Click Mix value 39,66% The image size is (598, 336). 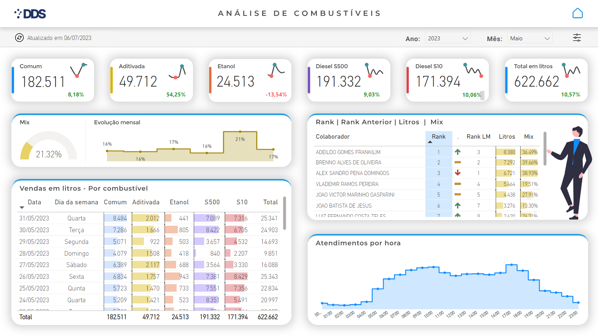(530, 162)
